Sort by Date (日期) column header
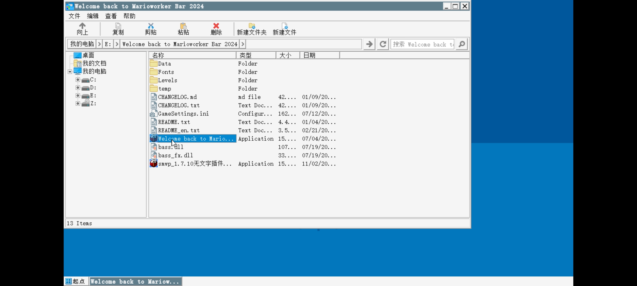 320,55
